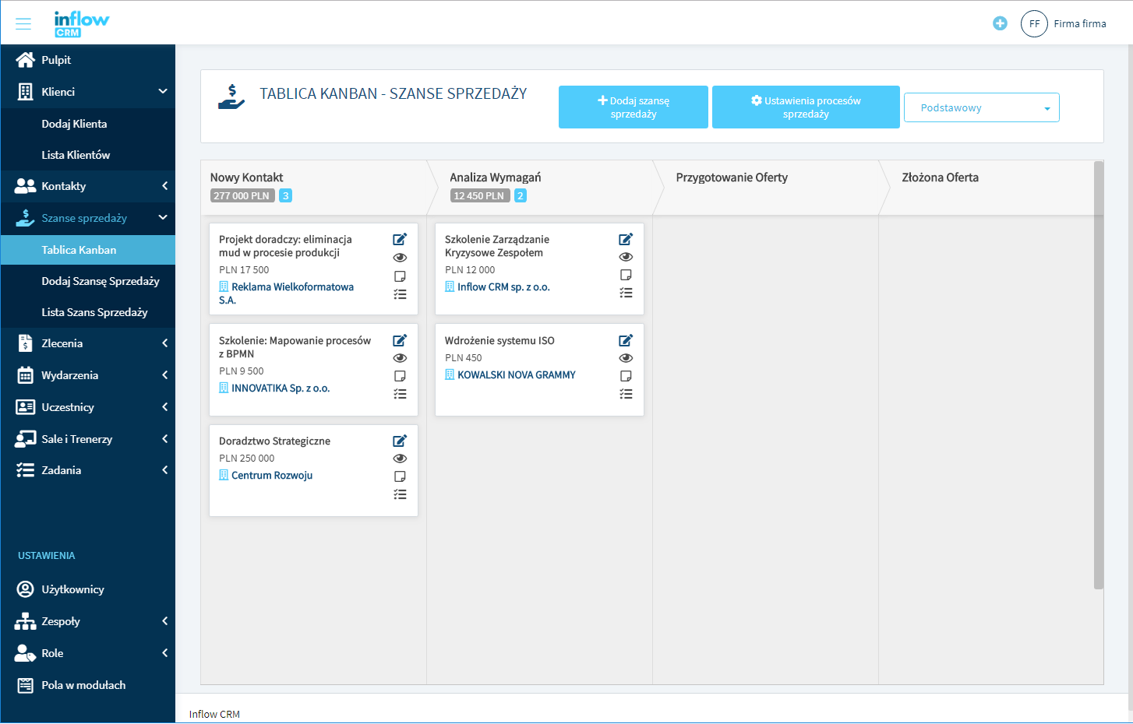Open task list icon on Szkolenie Zarządzanie card
Viewport: 1133px width, 724px height.
coord(626,293)
